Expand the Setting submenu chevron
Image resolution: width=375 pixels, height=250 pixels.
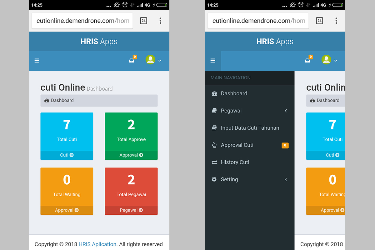(286, 179)
